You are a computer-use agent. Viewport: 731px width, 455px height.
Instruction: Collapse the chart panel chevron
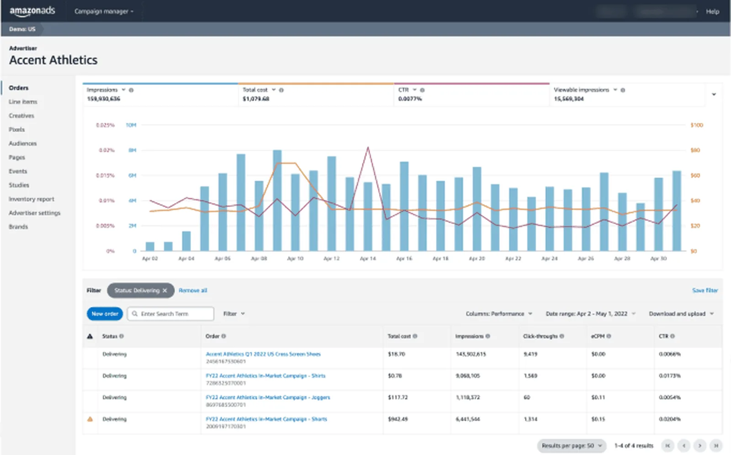pos(714,94)
